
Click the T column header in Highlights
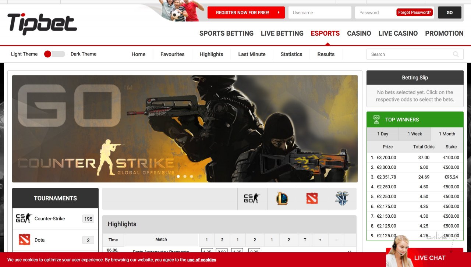[305, 240]
